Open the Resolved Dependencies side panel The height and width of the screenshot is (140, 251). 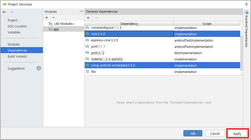click(247, 29)
